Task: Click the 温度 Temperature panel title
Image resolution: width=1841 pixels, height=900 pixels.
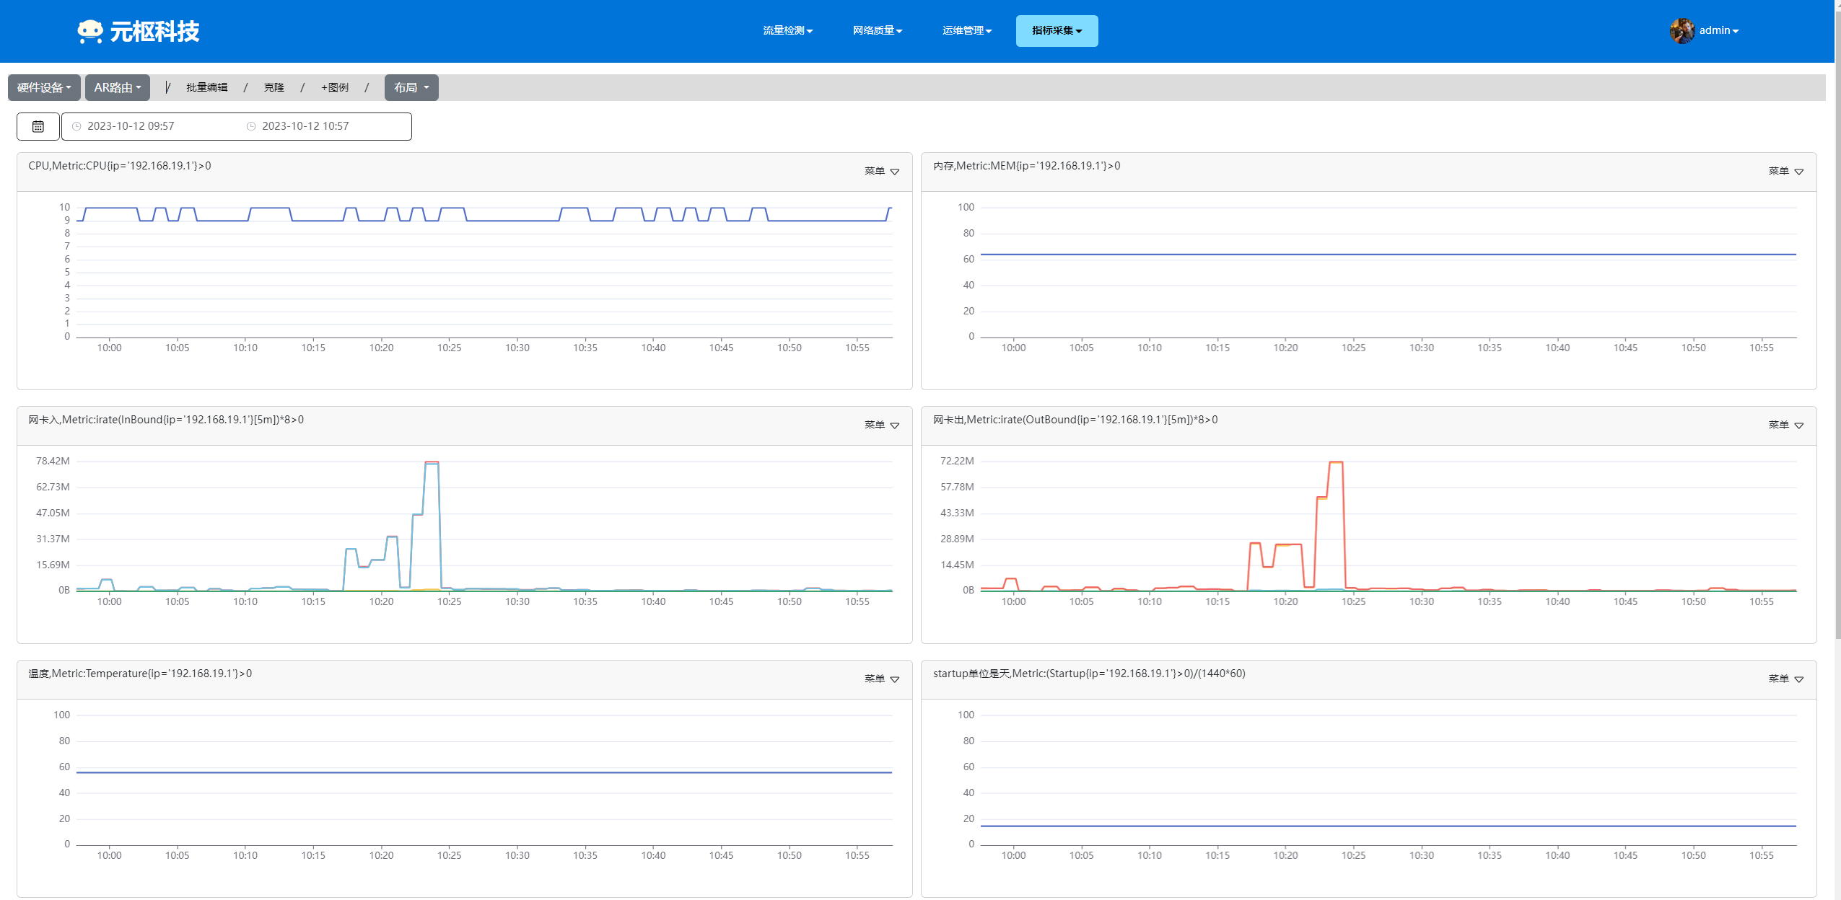Action: point(140,674)
